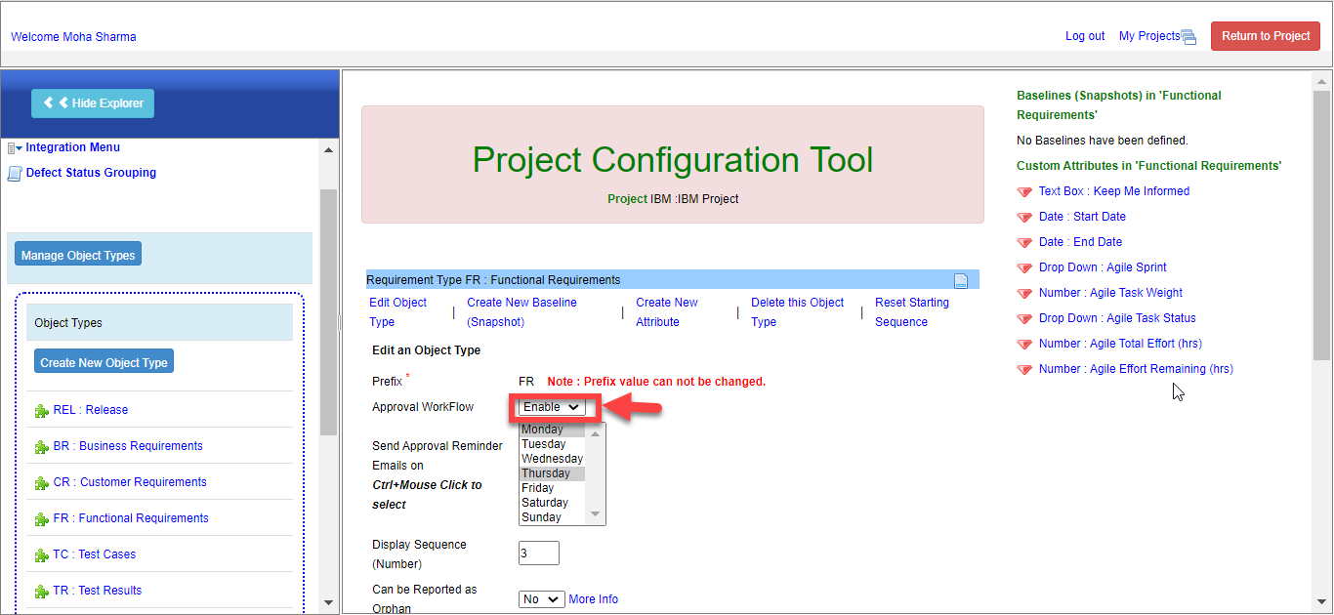Click the Hide Explorer button
The width and height of the screenshot is (1334, 615).
tap(93, 103)
